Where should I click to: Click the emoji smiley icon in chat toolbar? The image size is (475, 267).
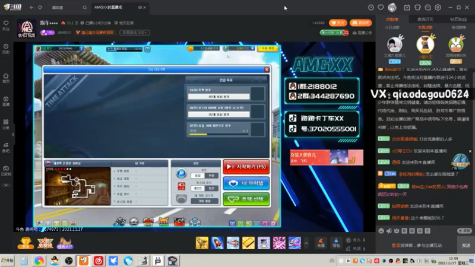pos(381,231)
